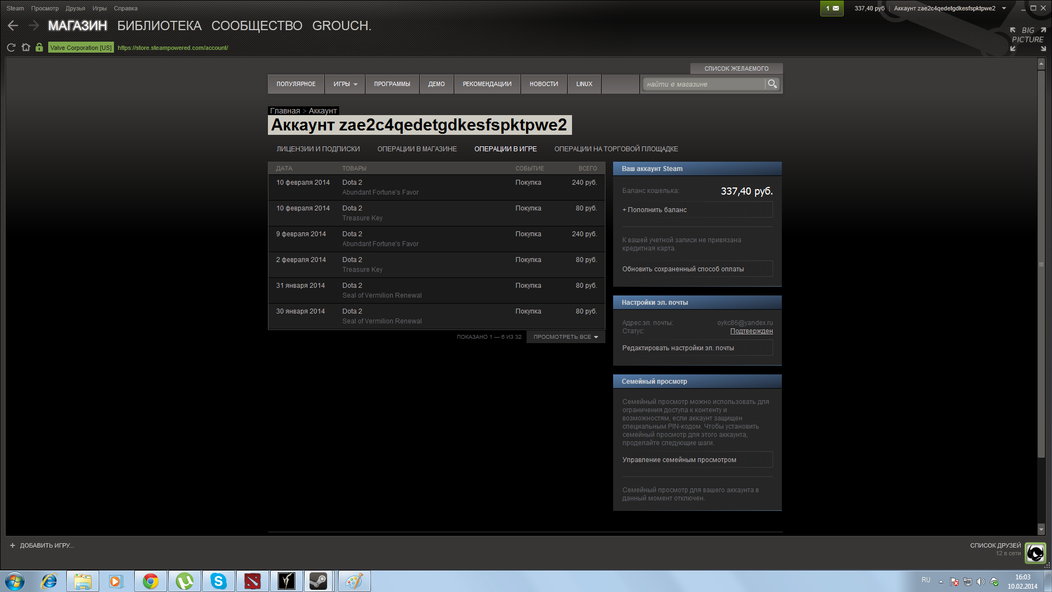Screen dimensions: 1052x592
Task: Open Action Center flag tray icon
Action: pos(954,582)
